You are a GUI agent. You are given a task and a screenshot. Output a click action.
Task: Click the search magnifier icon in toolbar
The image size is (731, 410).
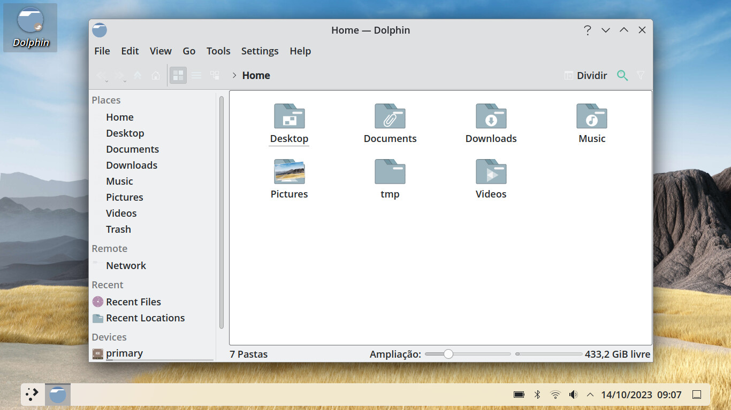tap(622, 75)
